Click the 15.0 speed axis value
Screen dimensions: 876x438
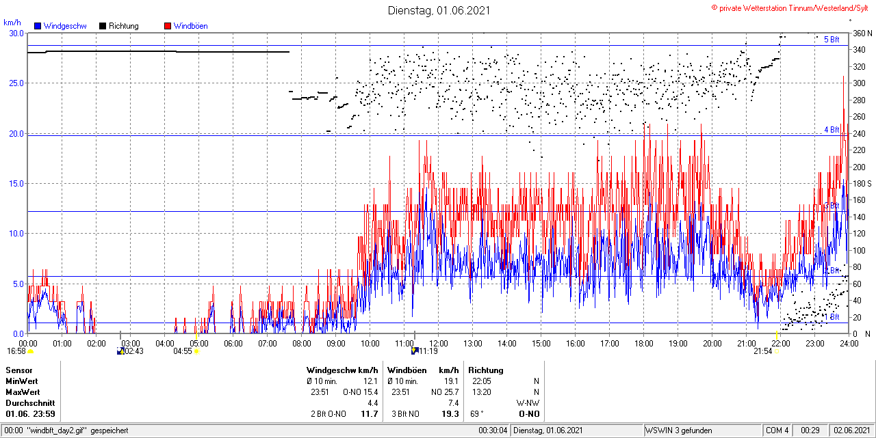tap(16, 183)
